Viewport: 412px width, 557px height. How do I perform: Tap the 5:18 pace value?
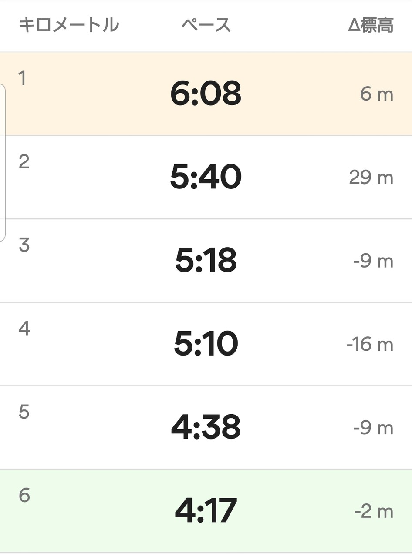(x=206, y=261)
